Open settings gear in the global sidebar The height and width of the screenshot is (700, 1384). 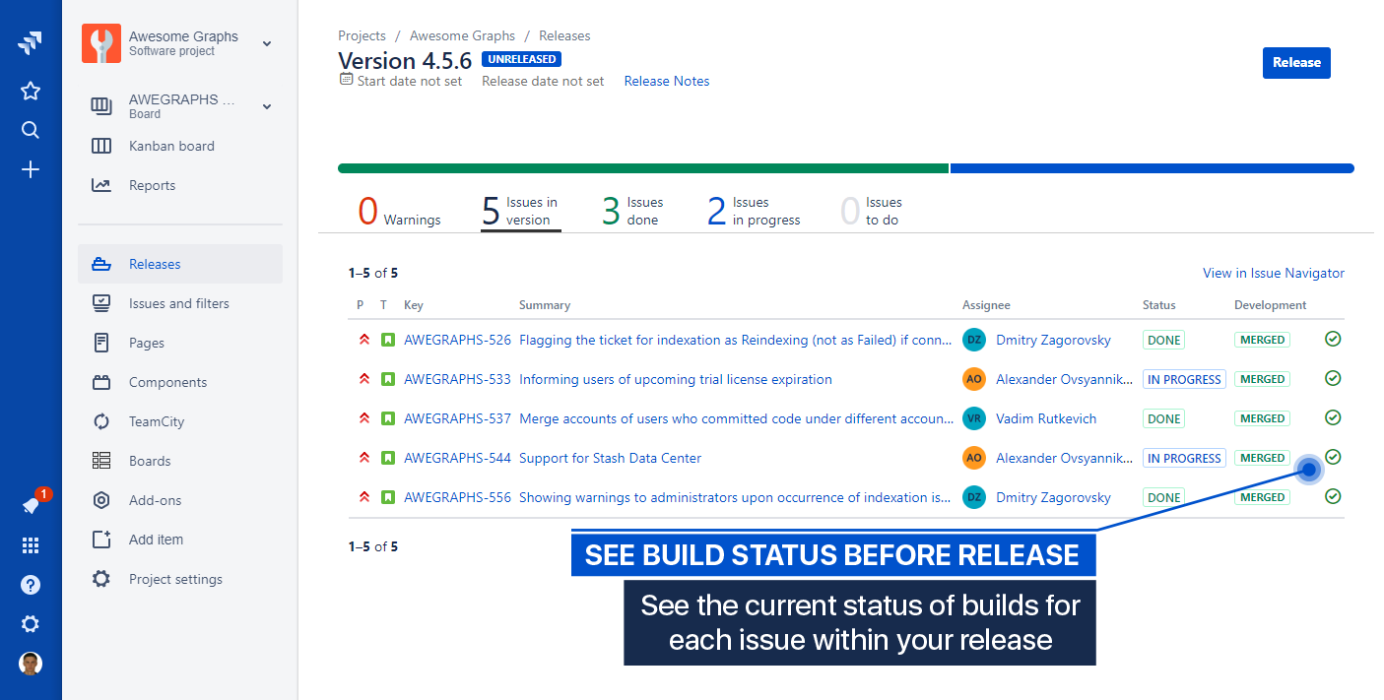tap(31, 624)
